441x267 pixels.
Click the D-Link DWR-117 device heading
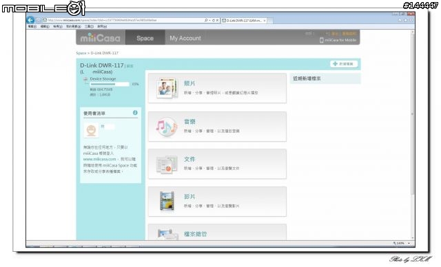pyautogui.click(x=101, y=65)
